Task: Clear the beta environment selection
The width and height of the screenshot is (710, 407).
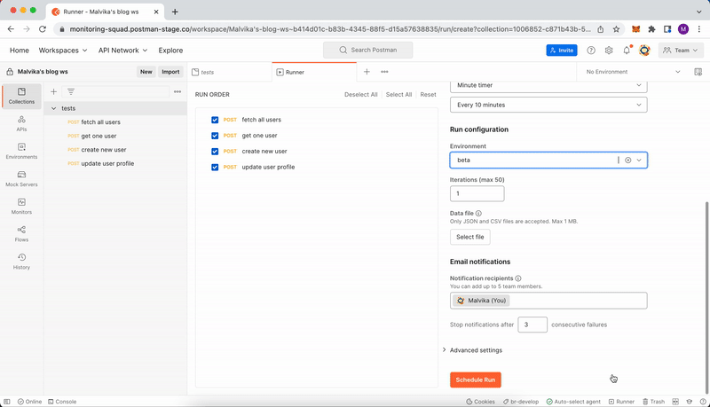Action: (x=628, y=160)
